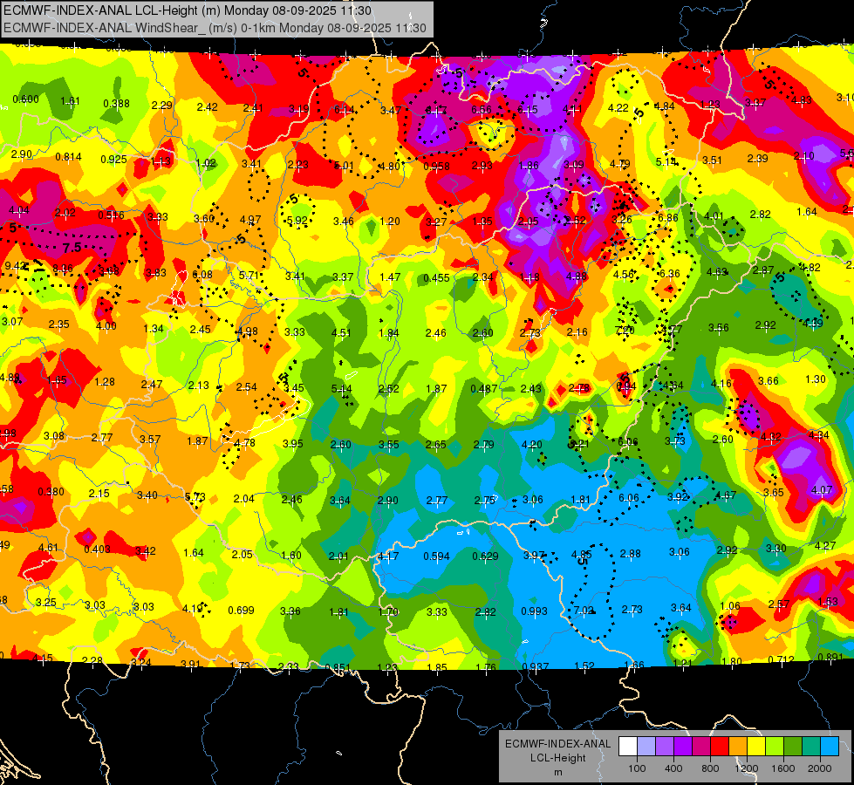Click the wind shear value 0.925

(113, 160)
